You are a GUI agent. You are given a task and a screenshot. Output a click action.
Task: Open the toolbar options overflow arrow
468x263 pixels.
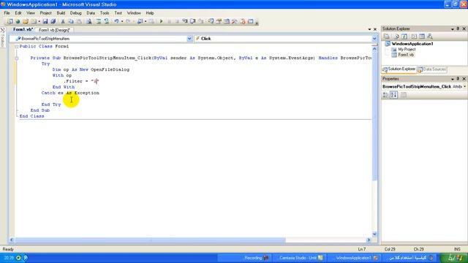[257, 23]
